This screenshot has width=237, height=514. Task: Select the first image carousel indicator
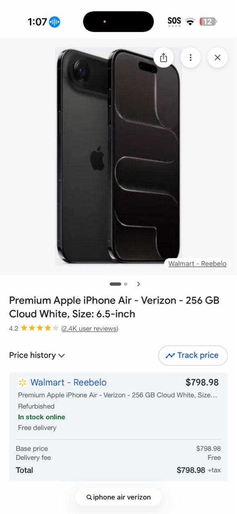115,284
